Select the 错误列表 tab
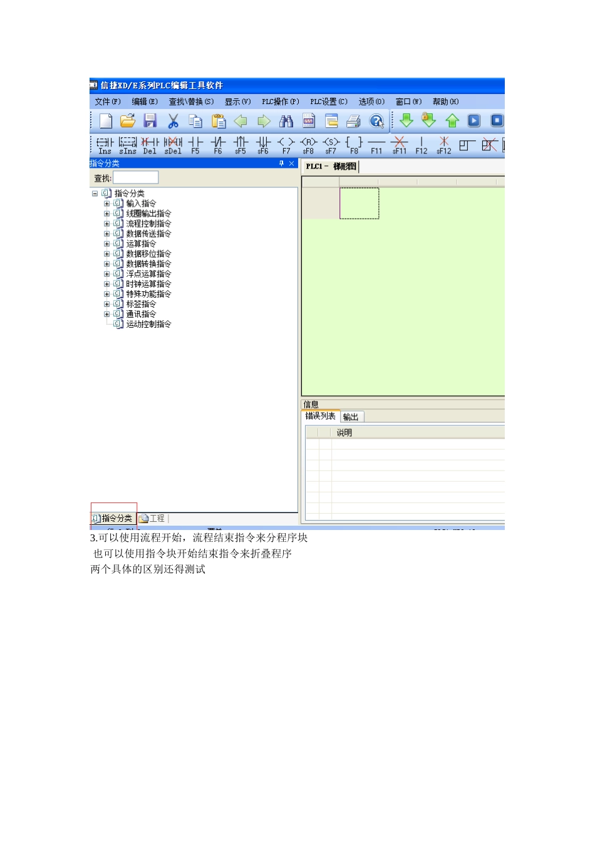This screenshot has width=595, height=842. click(321, 416)
